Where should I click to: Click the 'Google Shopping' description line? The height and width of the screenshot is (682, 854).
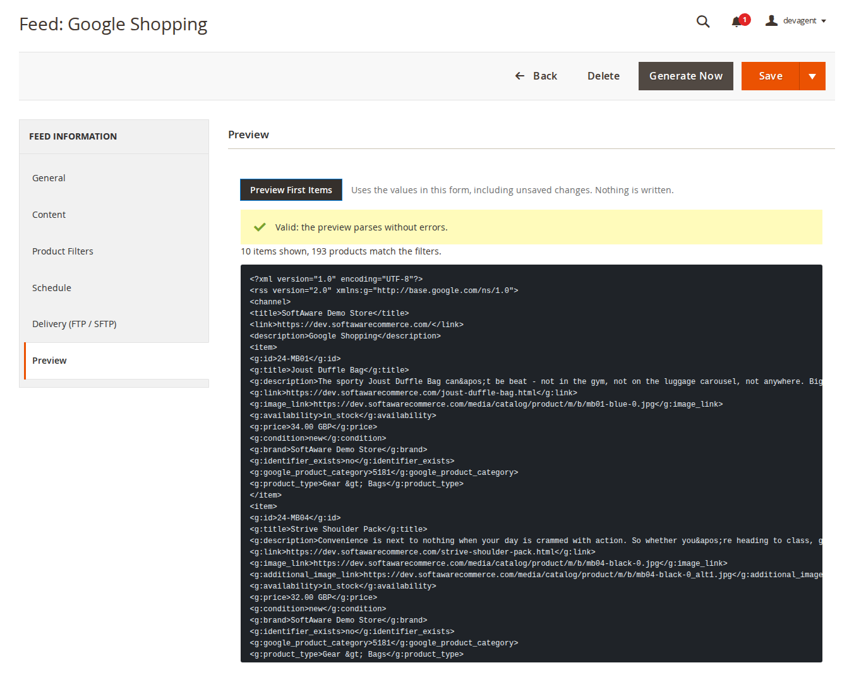coord(345,336)
